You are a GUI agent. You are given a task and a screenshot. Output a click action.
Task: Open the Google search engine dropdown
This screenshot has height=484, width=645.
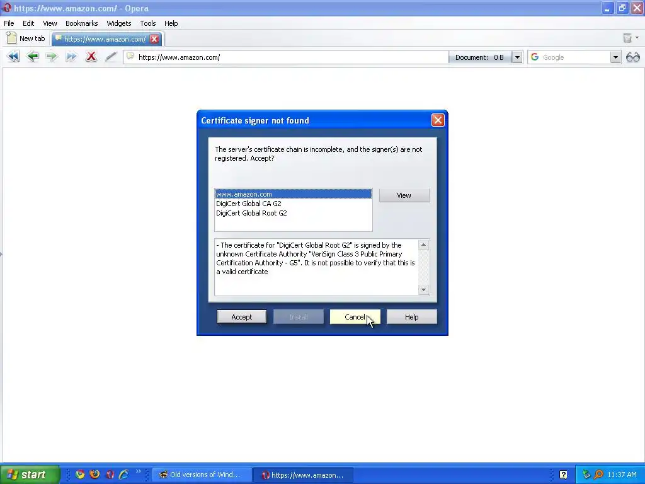[615, 57]
